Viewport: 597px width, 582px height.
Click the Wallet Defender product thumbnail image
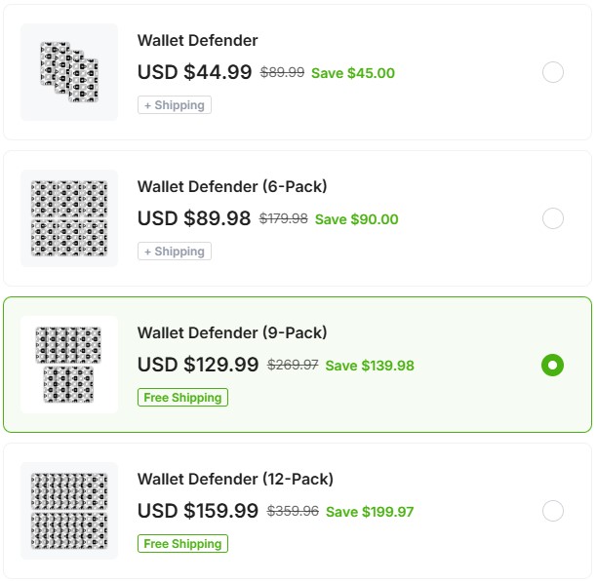tap(69, 72)
